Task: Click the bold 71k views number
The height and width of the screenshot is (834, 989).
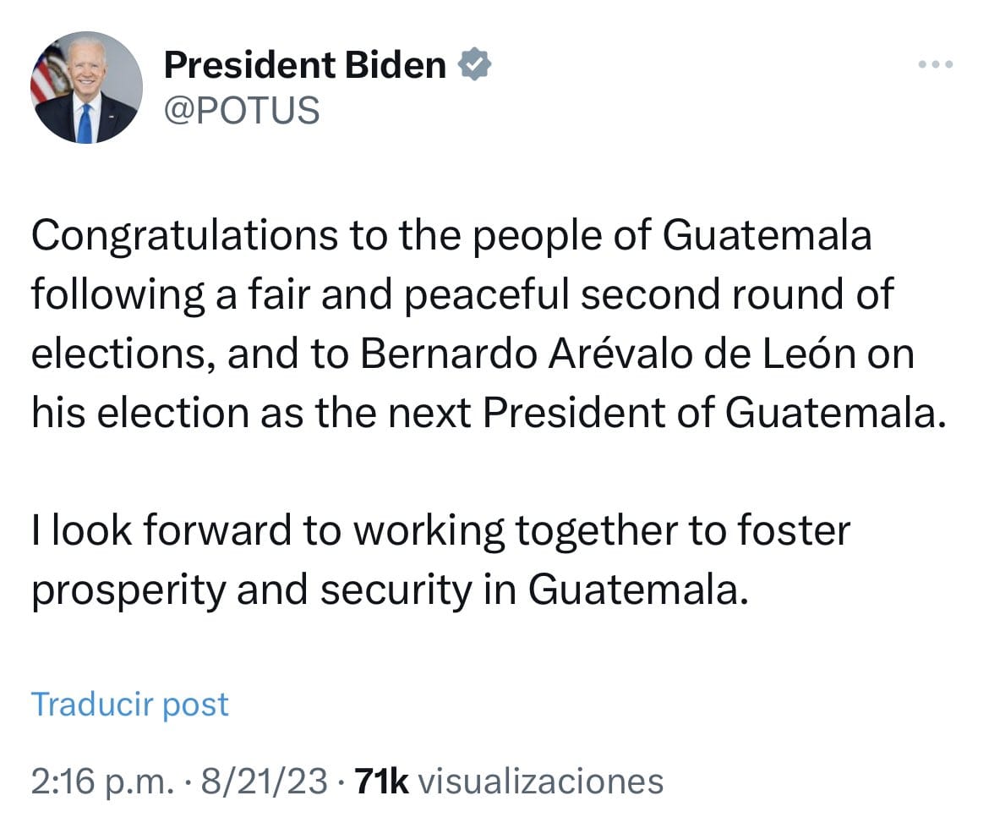Action: tap(382, 782)
